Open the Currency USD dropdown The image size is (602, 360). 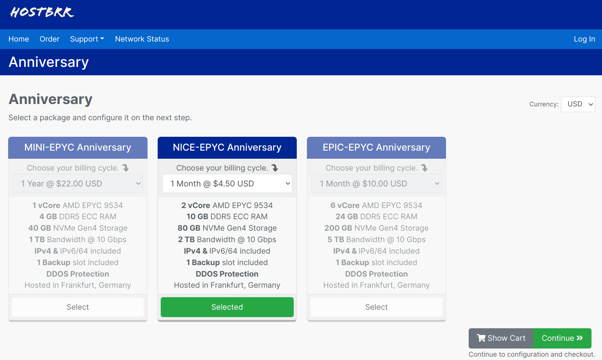coord(578,104)
